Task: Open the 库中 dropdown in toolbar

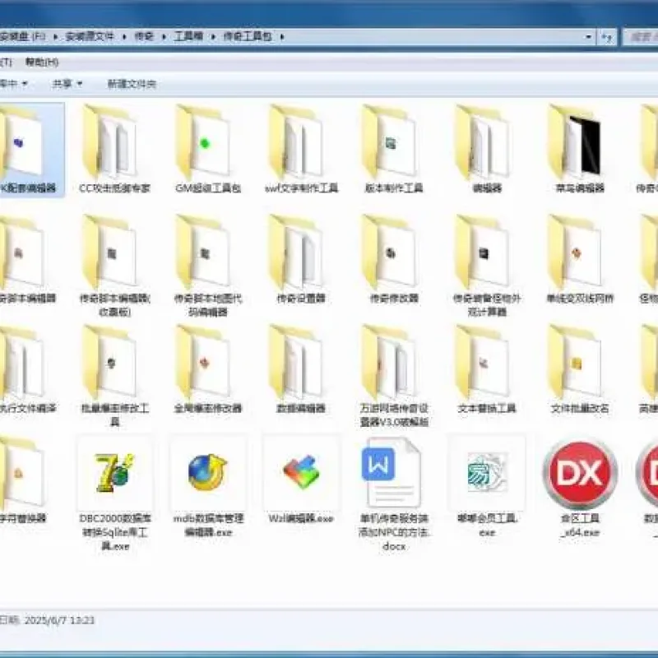Action: [13, 84]
